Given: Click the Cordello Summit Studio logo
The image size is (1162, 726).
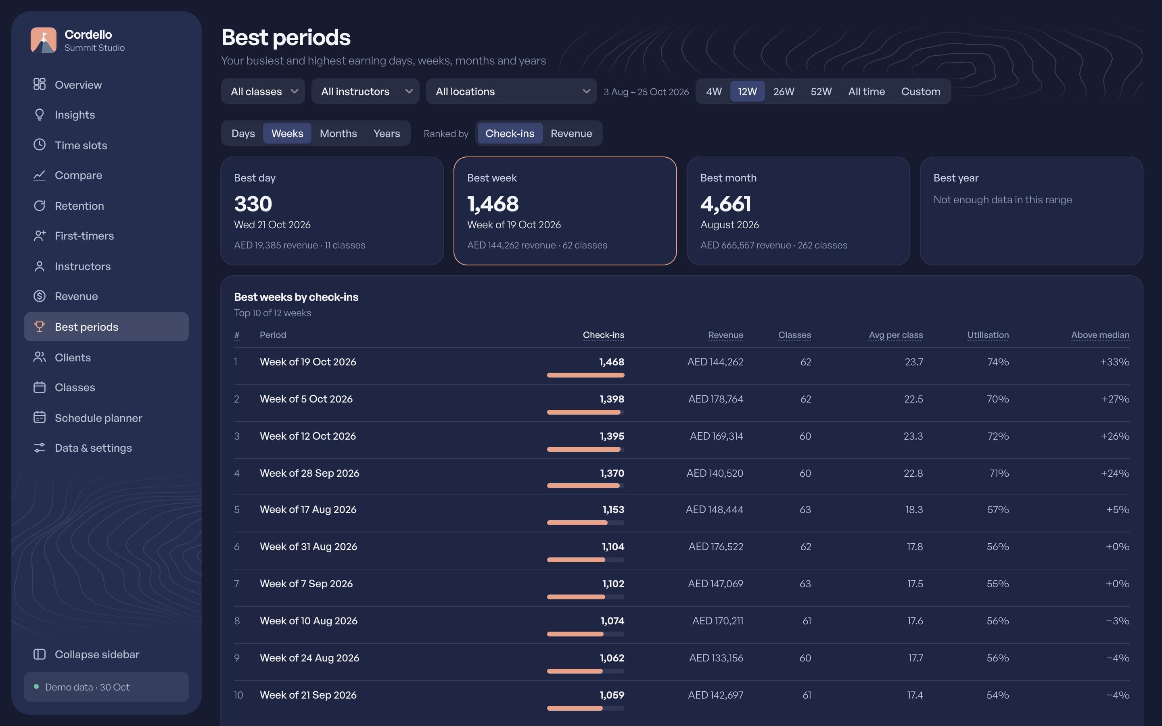Looking at the screenshot, I should click(x=44, y=40).
